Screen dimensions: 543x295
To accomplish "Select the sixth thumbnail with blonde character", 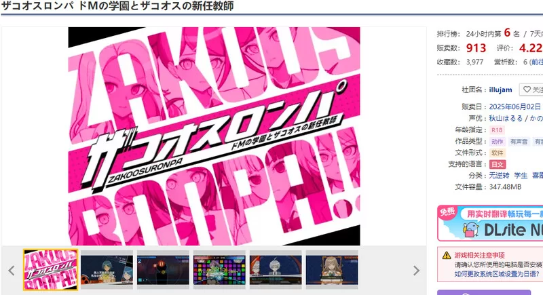I will pos(332,270).
